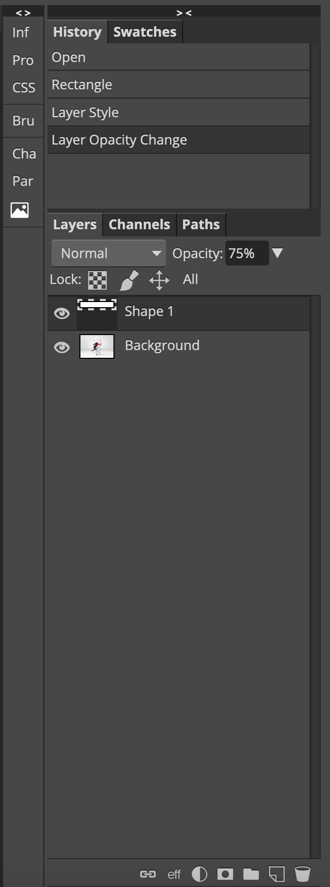Create a new layer icon
The image size is (330, 887).
[277, 874]
